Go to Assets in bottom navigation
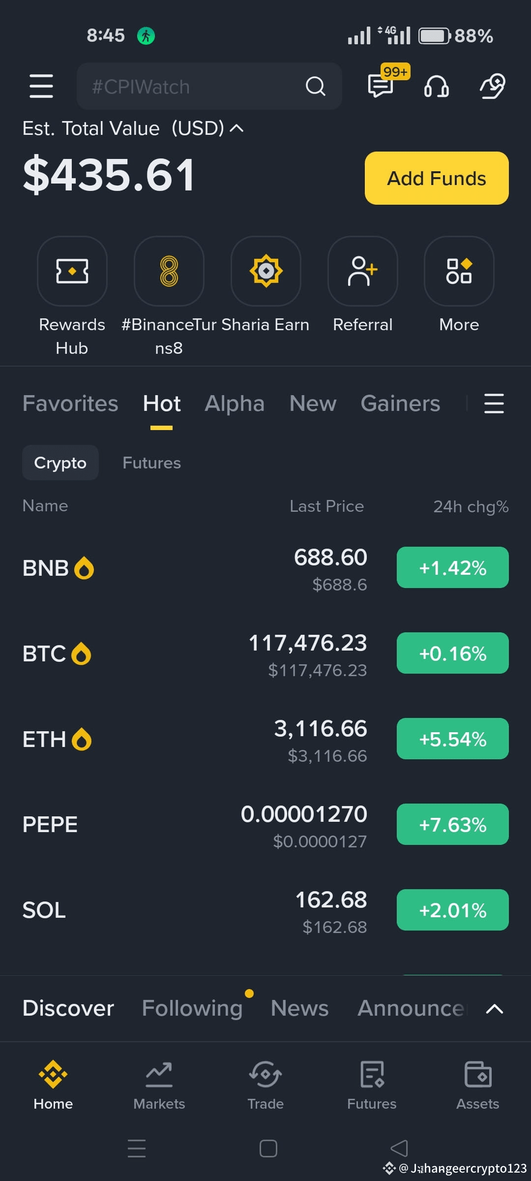 (x=478, y=1085)
